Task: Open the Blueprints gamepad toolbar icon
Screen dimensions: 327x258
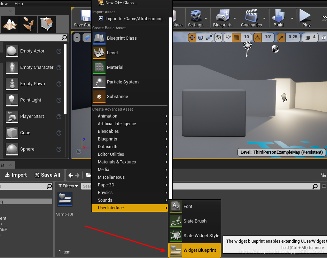Action: 223,16
